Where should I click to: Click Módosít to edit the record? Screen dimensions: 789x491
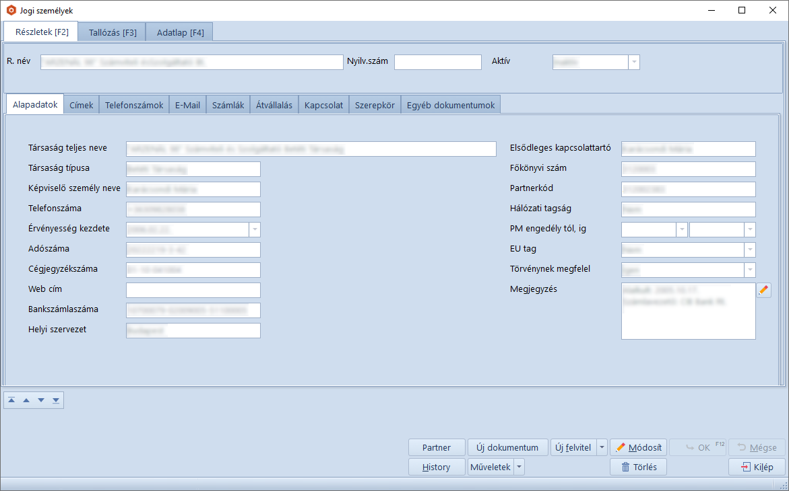point(638,447)
